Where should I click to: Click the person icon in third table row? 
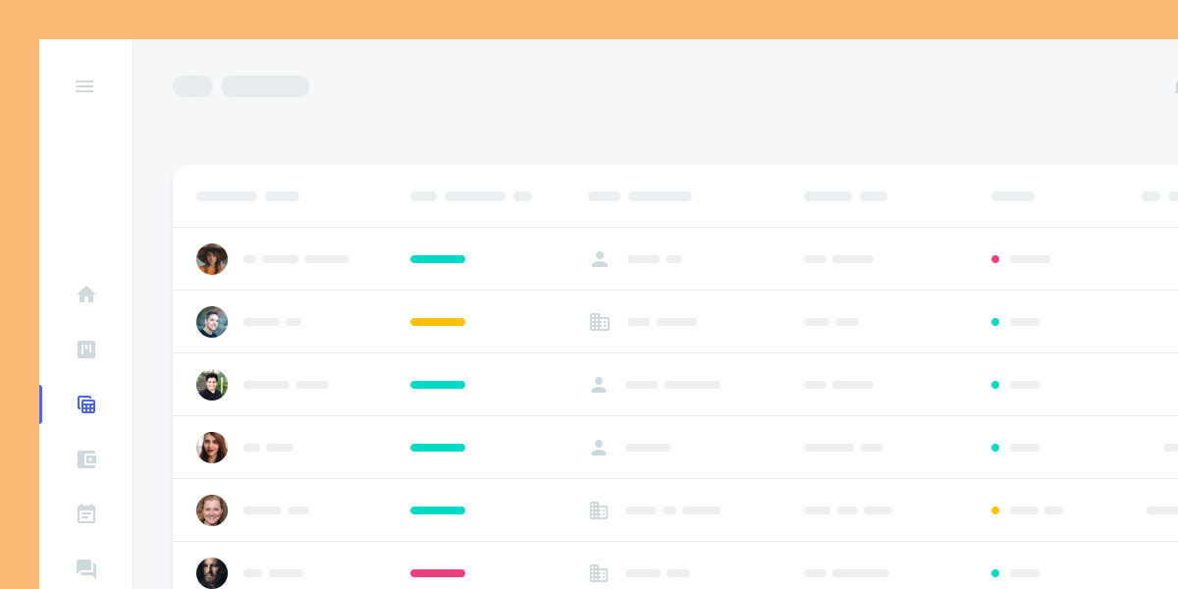599,385
